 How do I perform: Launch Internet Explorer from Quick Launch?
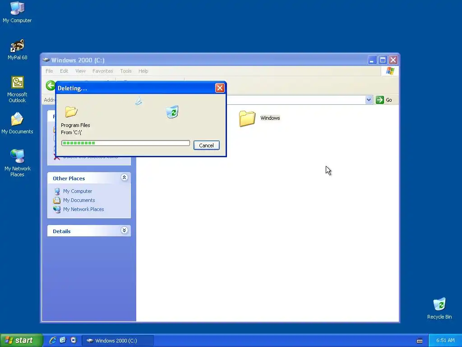click(x=53, y=340)
